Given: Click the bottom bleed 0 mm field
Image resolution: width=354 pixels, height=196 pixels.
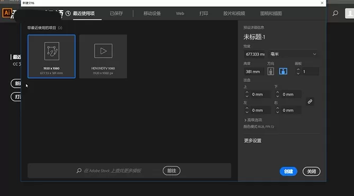Looking at the screenshot, I should pyautogui.click(x=291, y=95).
